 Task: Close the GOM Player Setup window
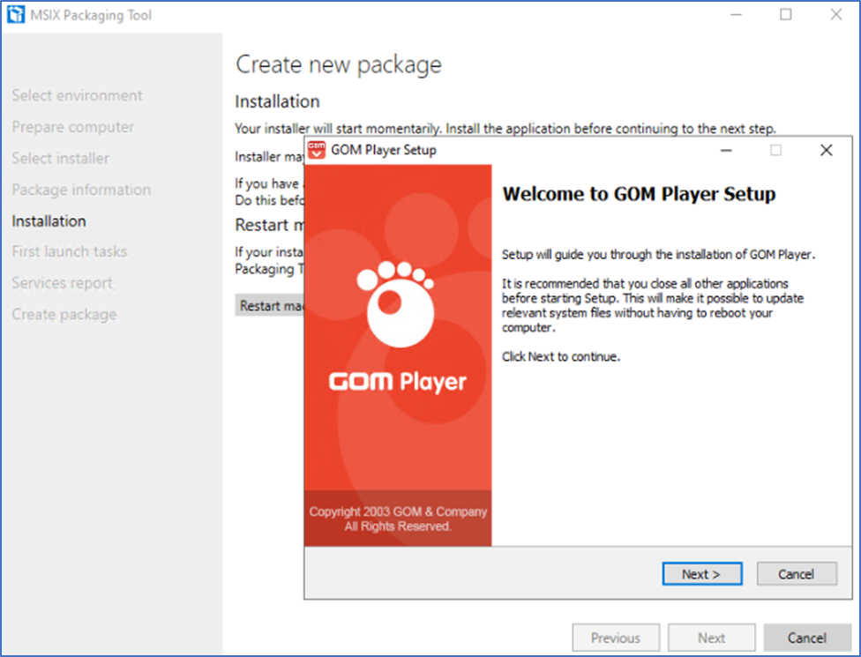[x=826, y=150]
